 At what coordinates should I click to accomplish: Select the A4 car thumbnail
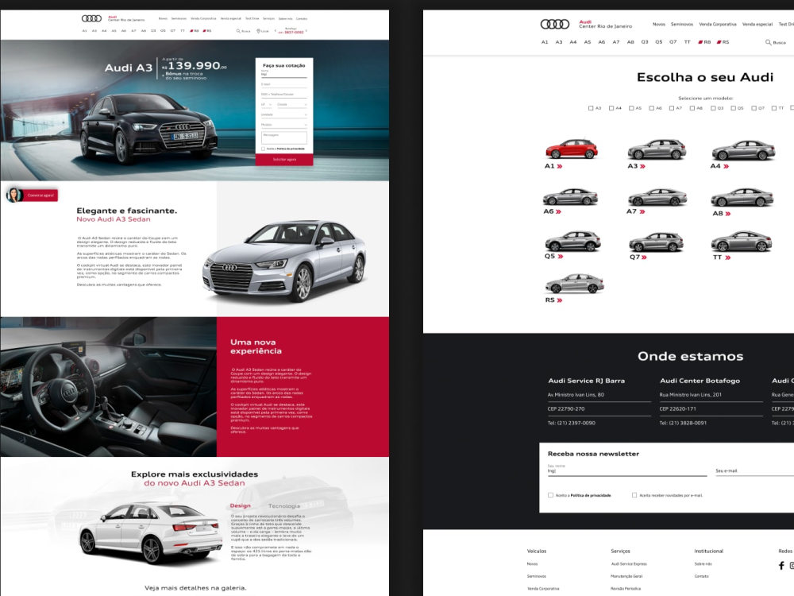coord(743,150)
